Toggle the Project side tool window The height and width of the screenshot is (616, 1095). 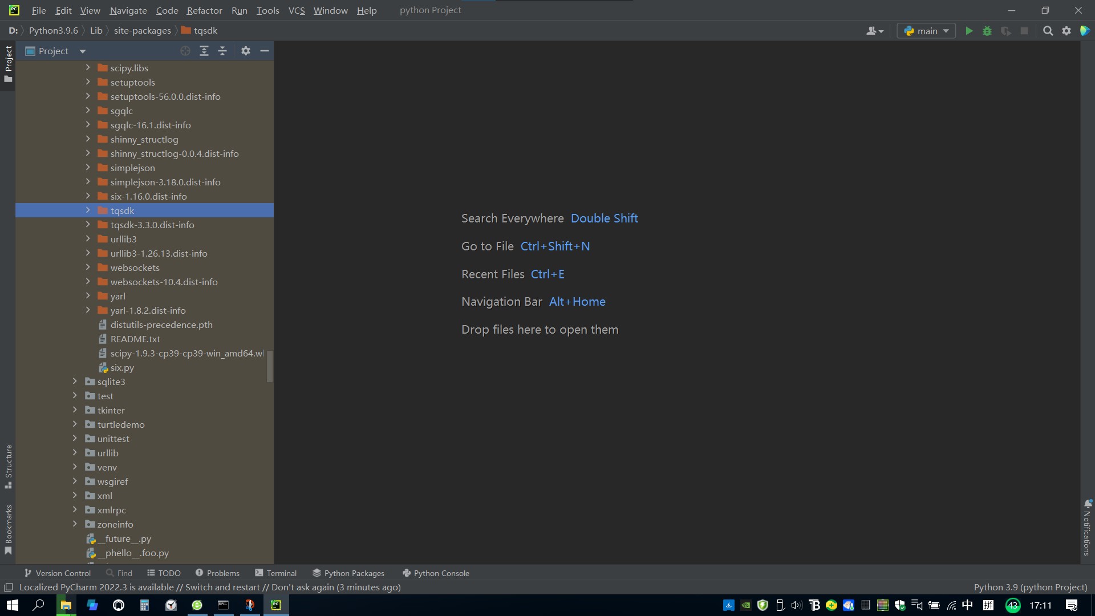coord(8,64)
